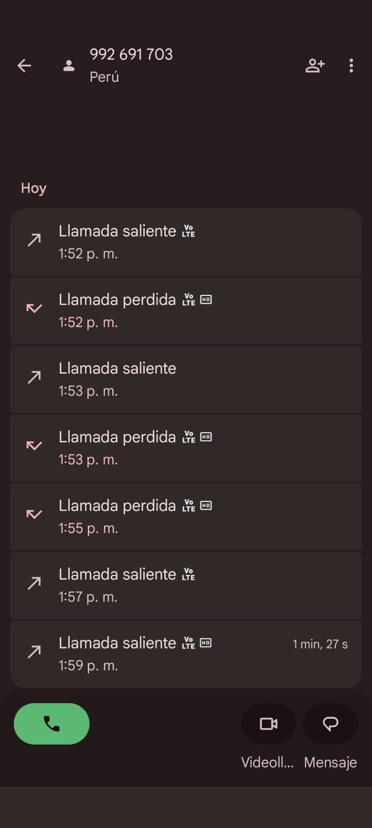Tap the VoLTE badge on the first outgoing call
The width and height of the screenshot is (372, 828).
tap(189, 231)
